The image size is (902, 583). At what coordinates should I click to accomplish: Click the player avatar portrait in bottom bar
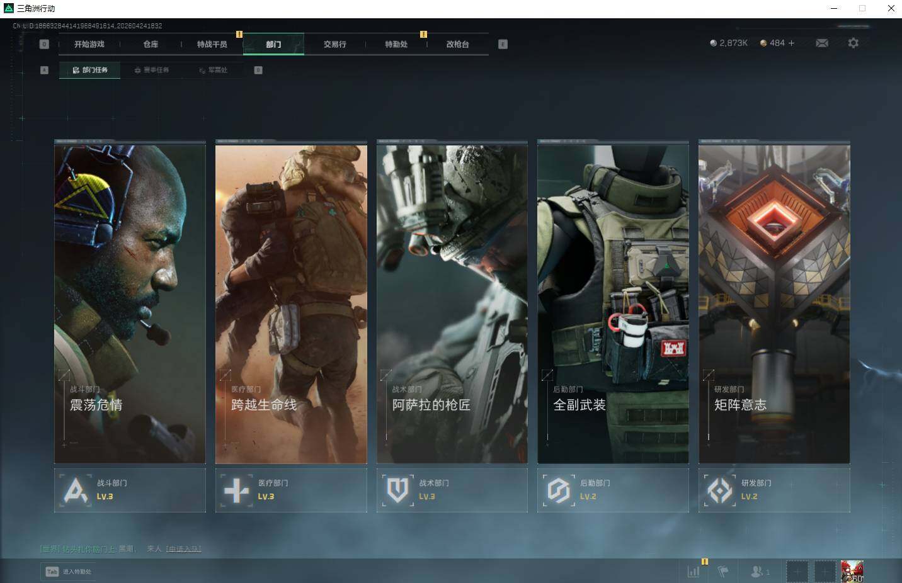(x=852, y=572)
